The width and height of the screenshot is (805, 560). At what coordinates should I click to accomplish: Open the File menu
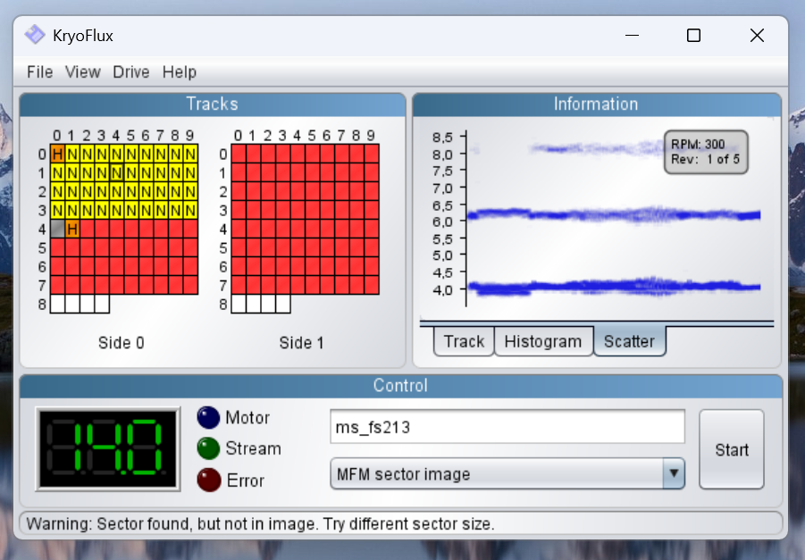(39, 71)
